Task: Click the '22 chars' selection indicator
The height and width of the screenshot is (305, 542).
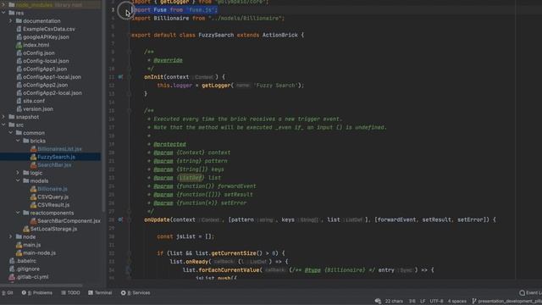Action: pos(394,302)
